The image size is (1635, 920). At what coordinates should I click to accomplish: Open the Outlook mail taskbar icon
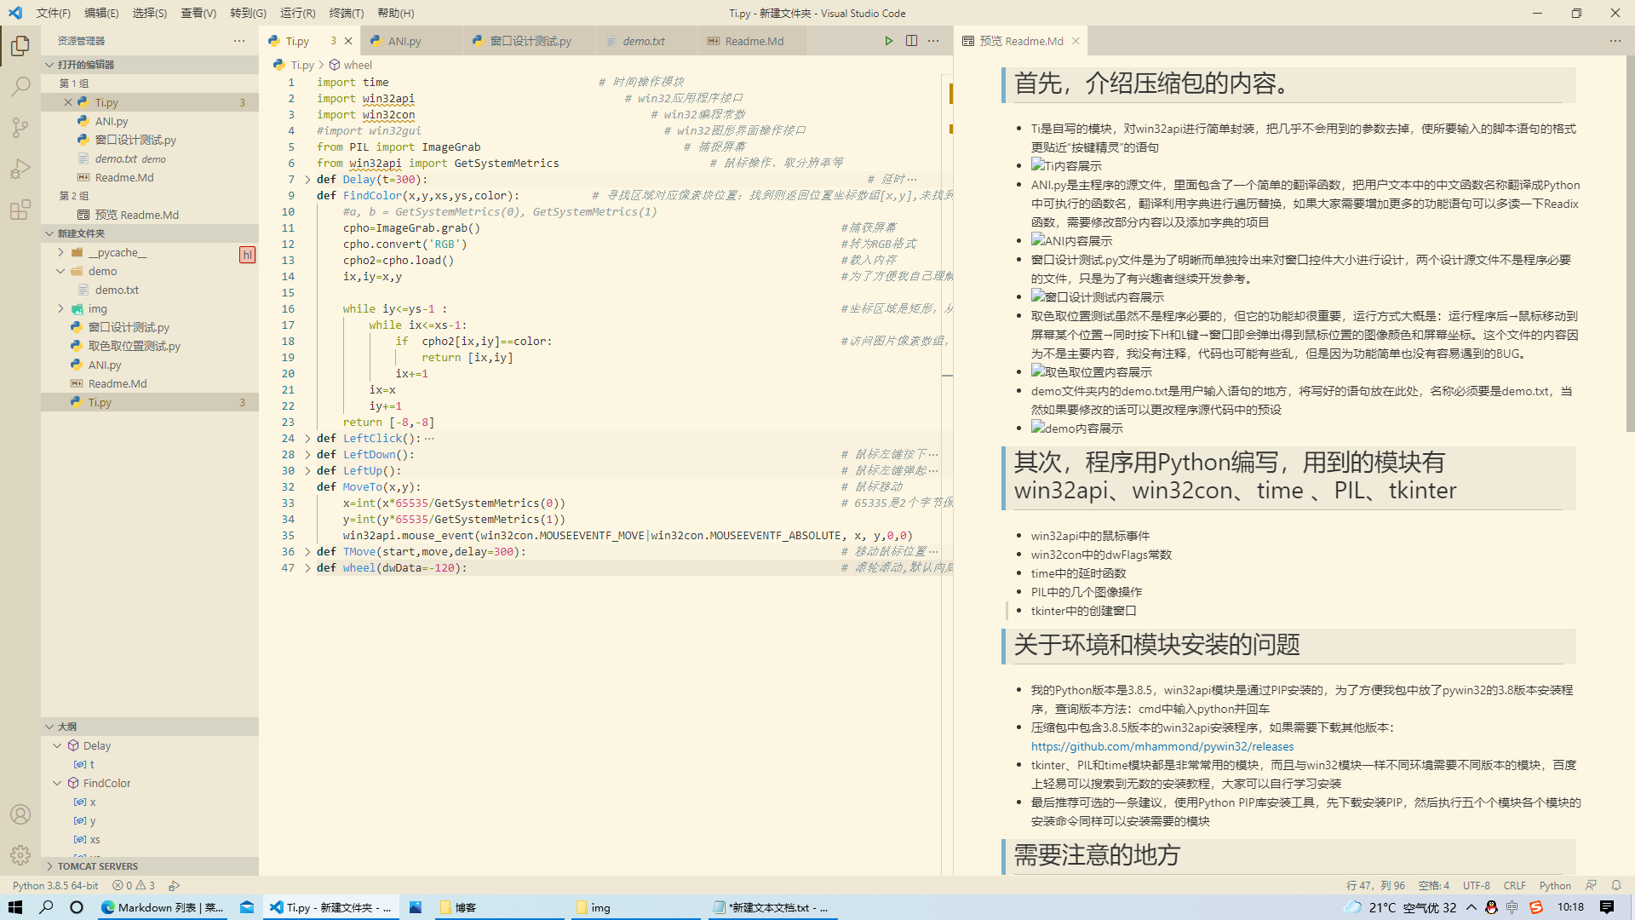[x=247, y=907]
